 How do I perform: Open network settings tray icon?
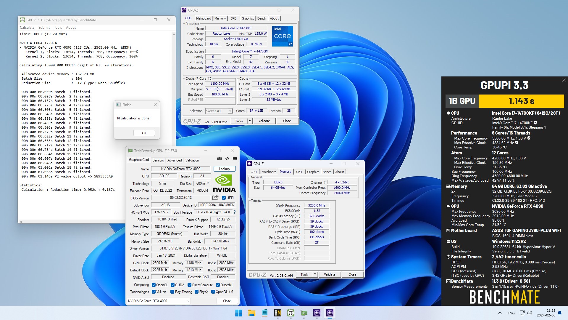tap(522, 313)
